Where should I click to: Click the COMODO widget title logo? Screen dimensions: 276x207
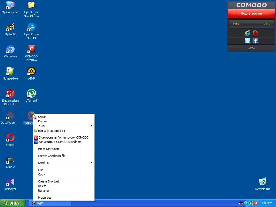coord(251,5)
